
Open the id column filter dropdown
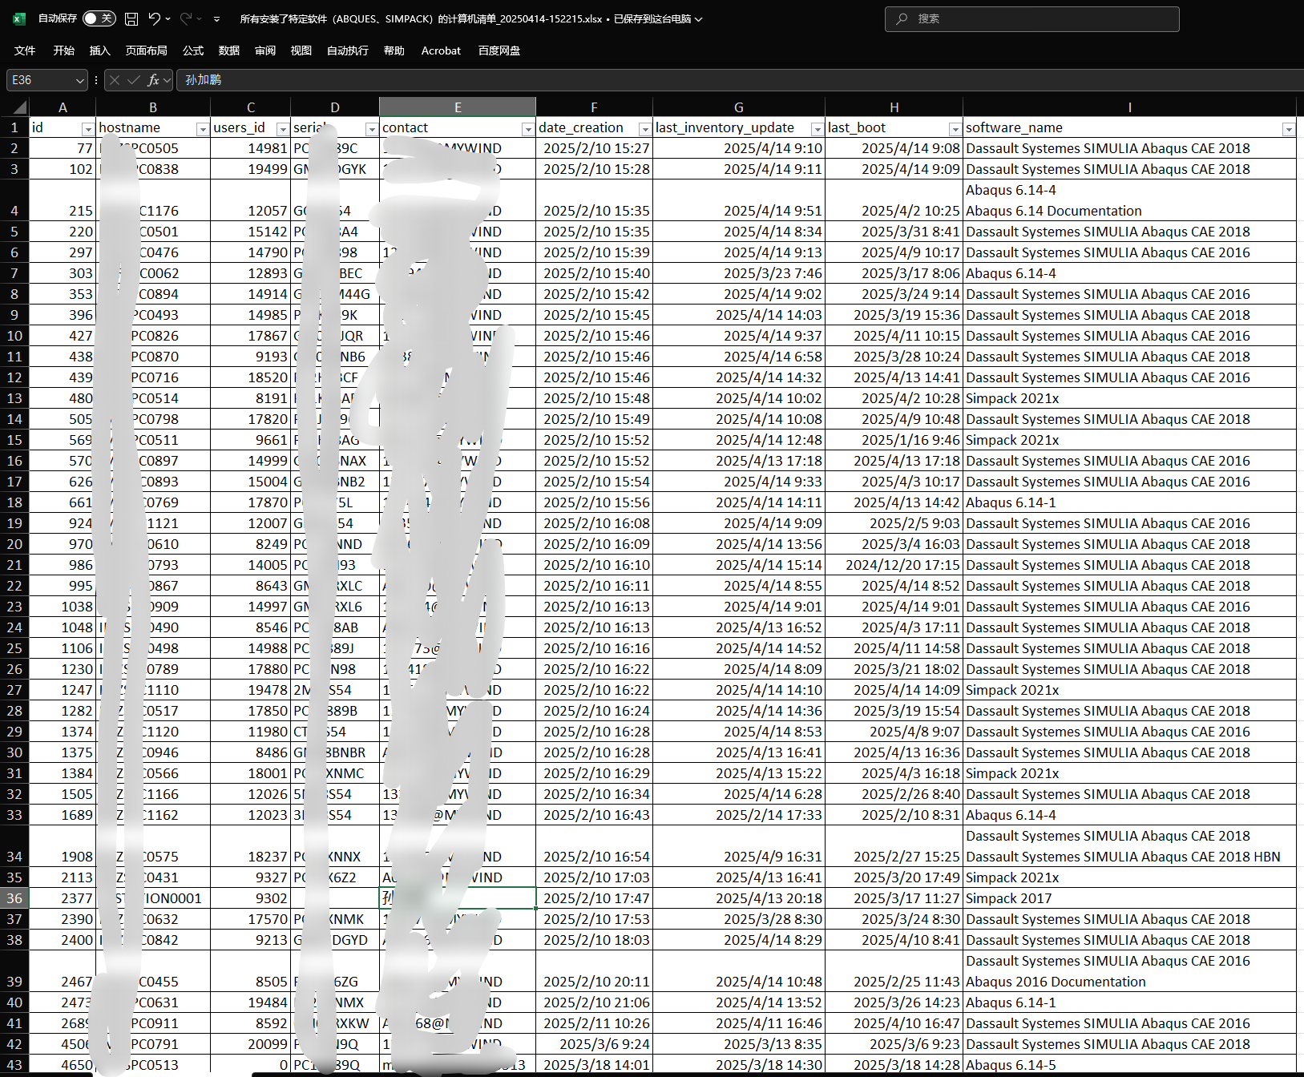click(87, 129)
